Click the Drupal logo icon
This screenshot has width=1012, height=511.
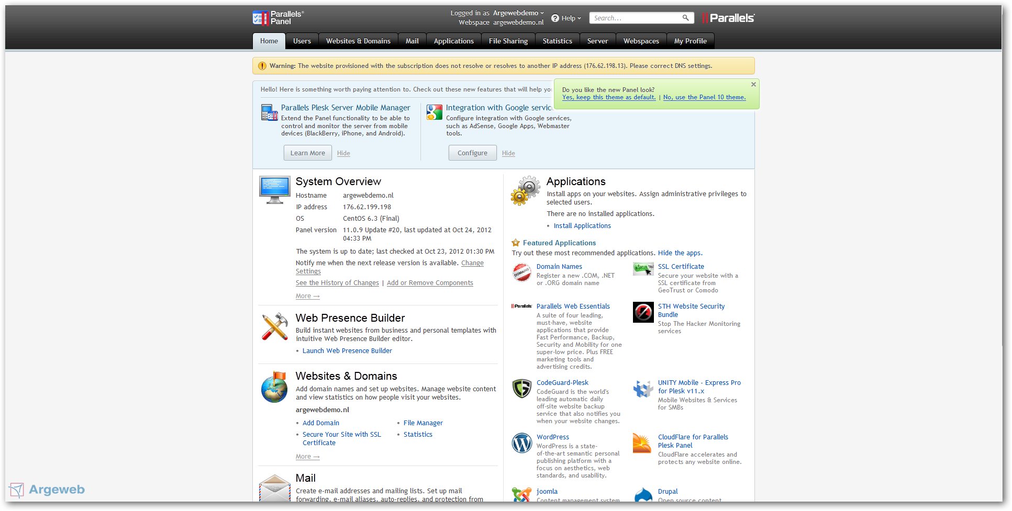643,494
